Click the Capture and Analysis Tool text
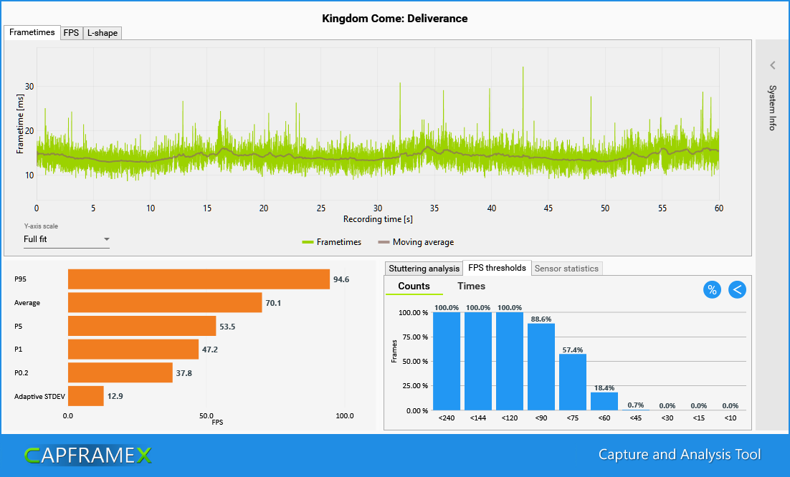Image resolution: width=790 pixels, height=477 pixels. pyautogui.click(x=679, y=454)
